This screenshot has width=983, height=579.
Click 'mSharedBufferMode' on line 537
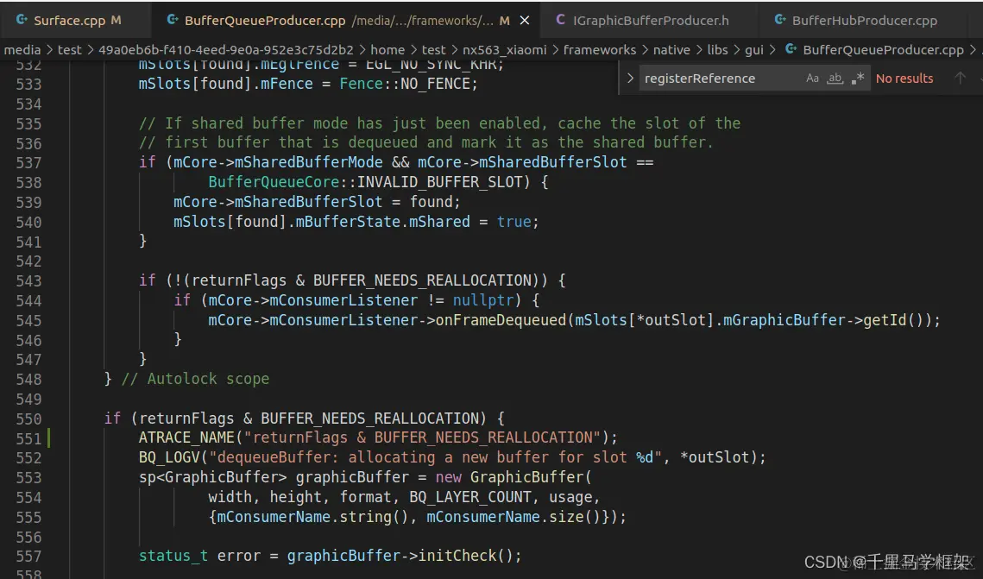(308, 161)
